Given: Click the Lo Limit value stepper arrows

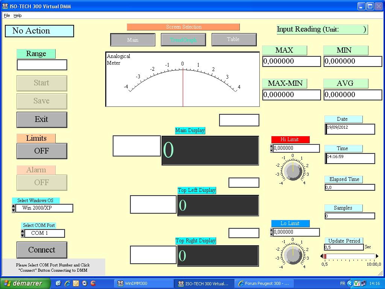Looking at the screenshot, I should 271,232.
